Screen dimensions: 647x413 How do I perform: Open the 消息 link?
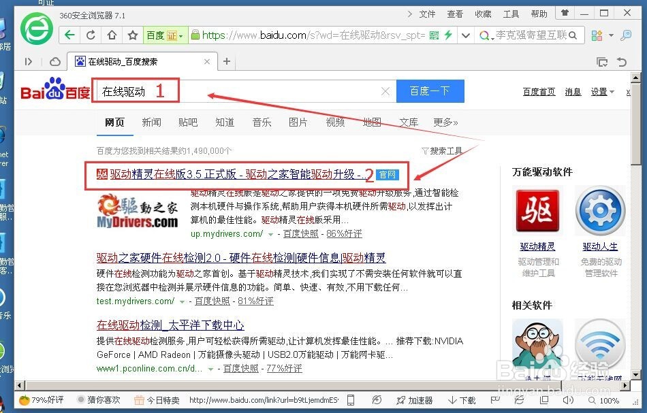(573, 92)
